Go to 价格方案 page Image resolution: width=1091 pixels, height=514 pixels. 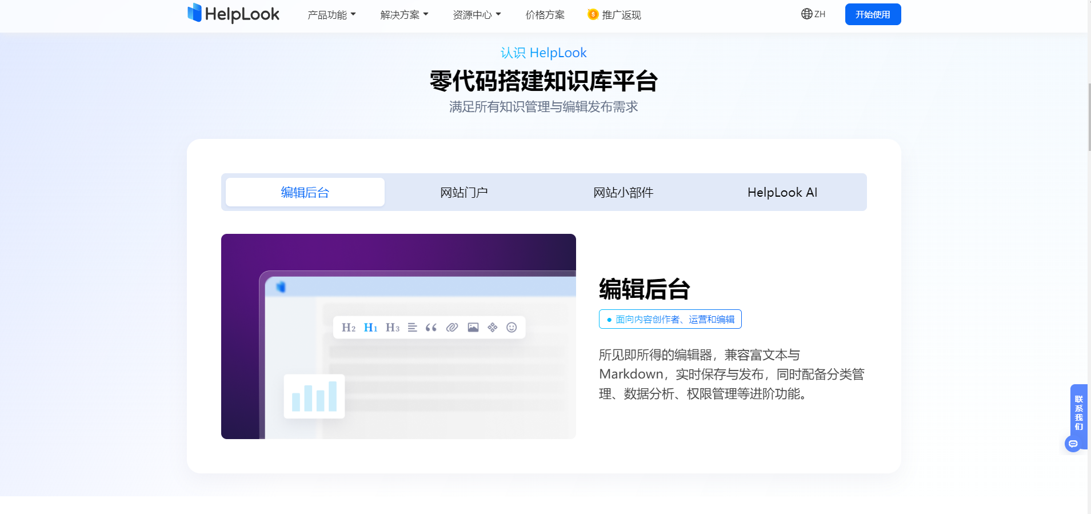pos(545,15)
